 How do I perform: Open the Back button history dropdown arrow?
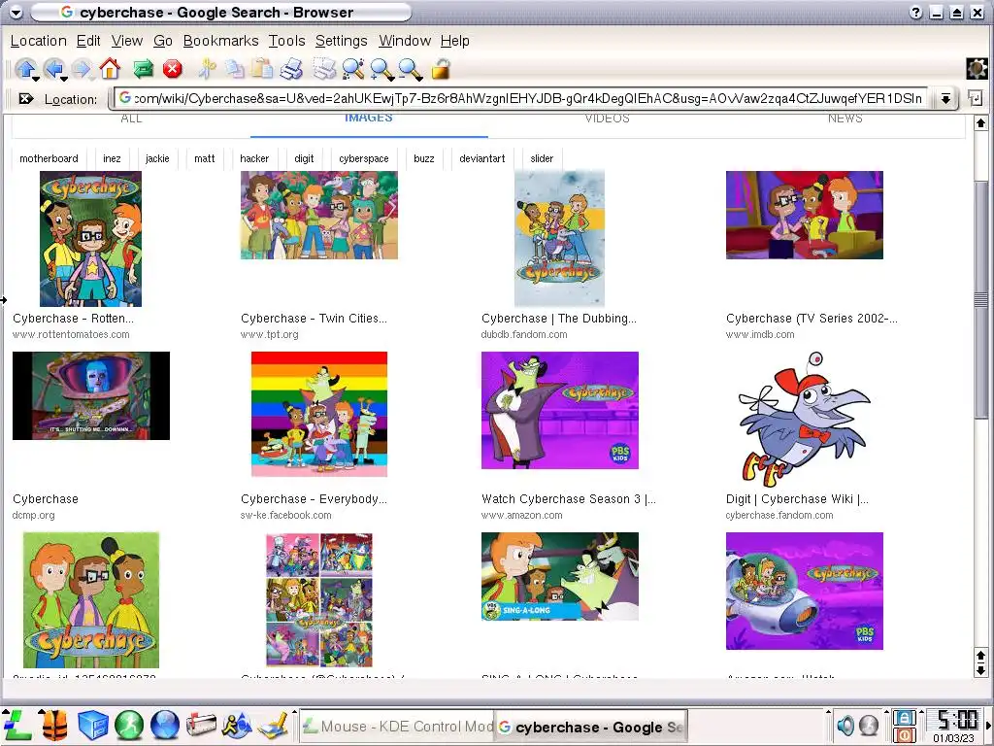point(64,78)
